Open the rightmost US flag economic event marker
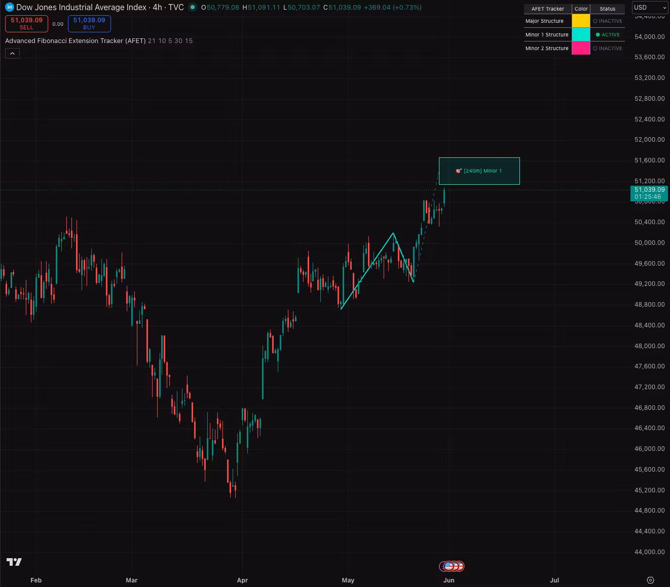The width and height of the screenshot is (670, 587). tap(460, 566)
